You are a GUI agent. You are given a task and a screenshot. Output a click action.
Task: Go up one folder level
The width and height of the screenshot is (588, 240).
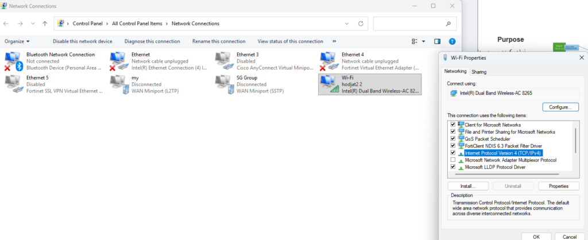coord(45,23)
